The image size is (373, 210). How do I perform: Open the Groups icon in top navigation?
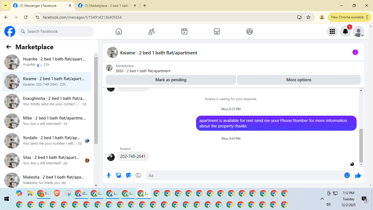(x=250, y=31)
